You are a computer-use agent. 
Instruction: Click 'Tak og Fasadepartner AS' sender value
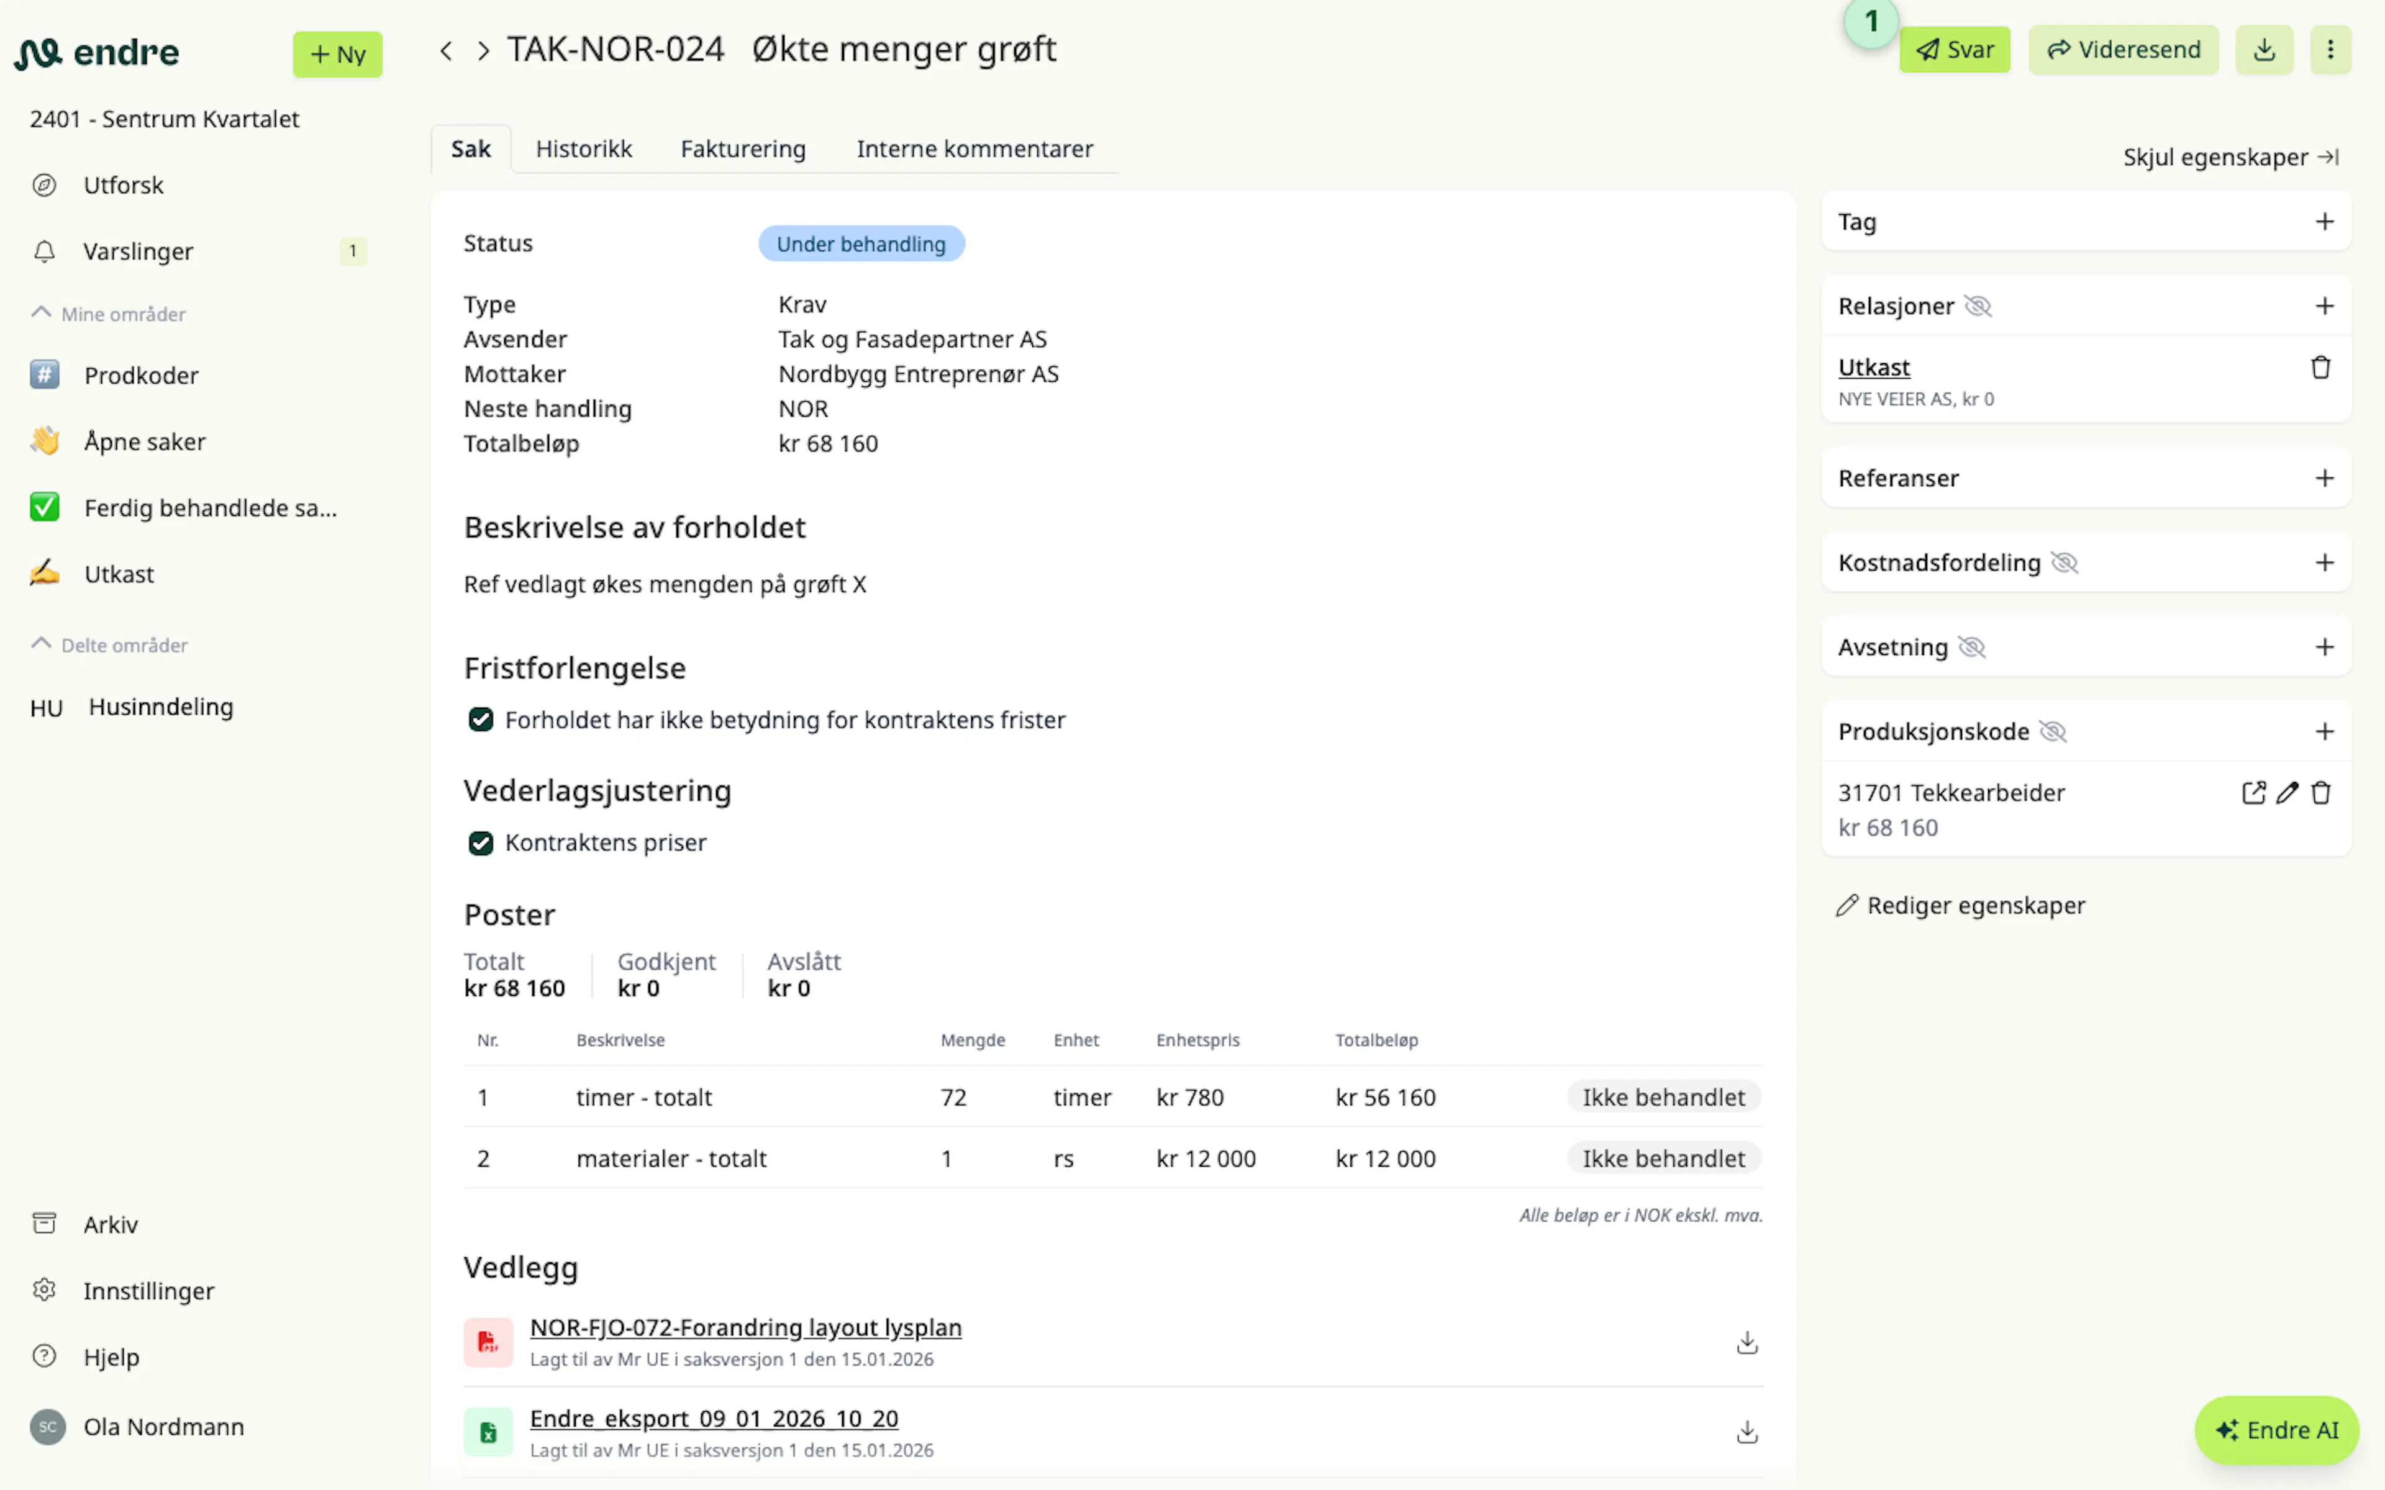coord(912,339)
